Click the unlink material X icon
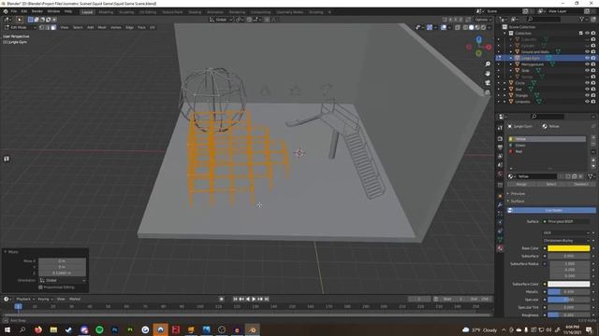599x336 pixels. (580, 176)
